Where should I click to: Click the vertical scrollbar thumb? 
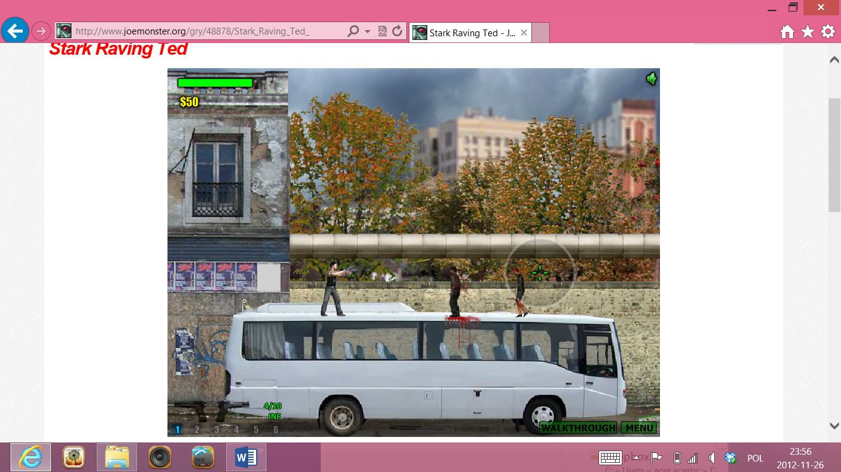coord(834,155)
